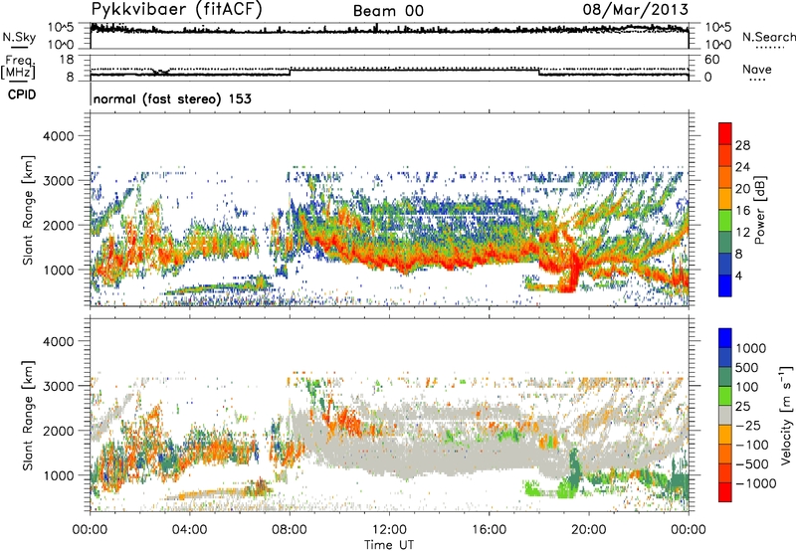Click the 'Slant Range [km]' label of velocity panel
This screenshot has width=796, height=551.
[28, 416]
